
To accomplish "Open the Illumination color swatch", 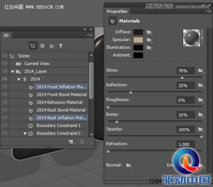I will [138, 48].
